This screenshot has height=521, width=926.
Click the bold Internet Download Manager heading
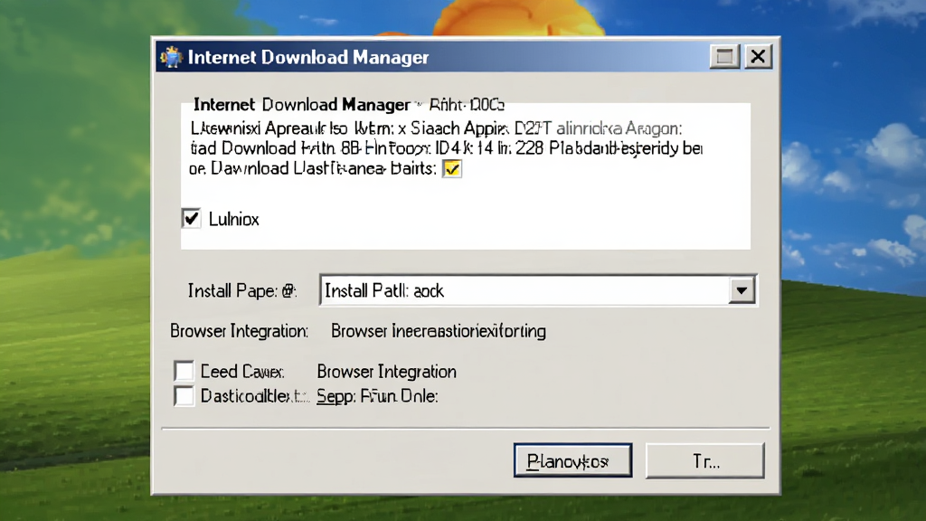(x=302, y=105)
